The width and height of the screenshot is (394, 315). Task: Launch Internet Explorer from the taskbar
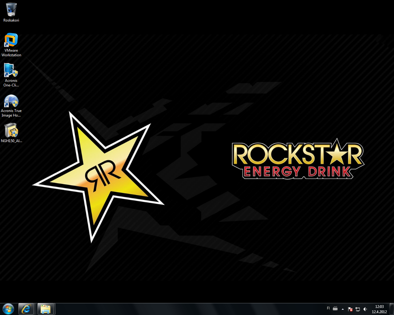[26, 309]
